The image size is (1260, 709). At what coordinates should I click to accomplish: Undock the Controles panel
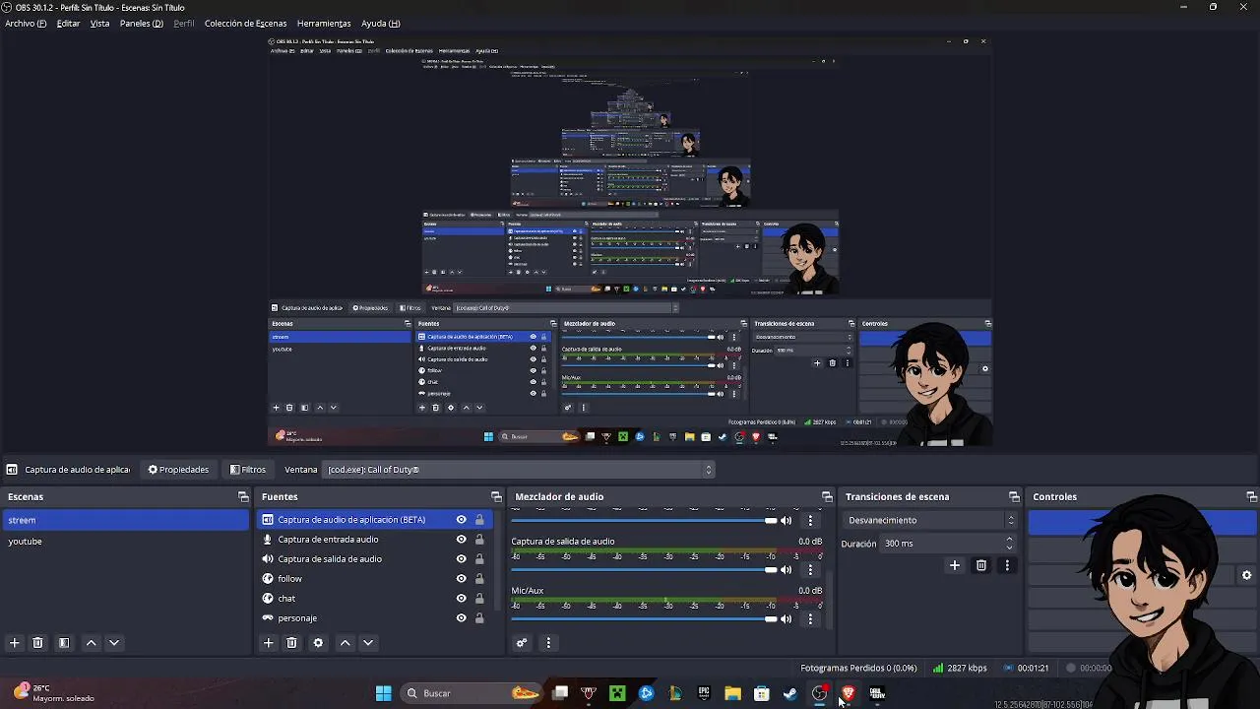(1252, 497)
